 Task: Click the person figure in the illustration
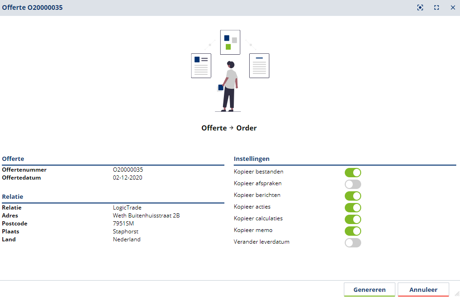pyautogui.click(x=230, y=87)
